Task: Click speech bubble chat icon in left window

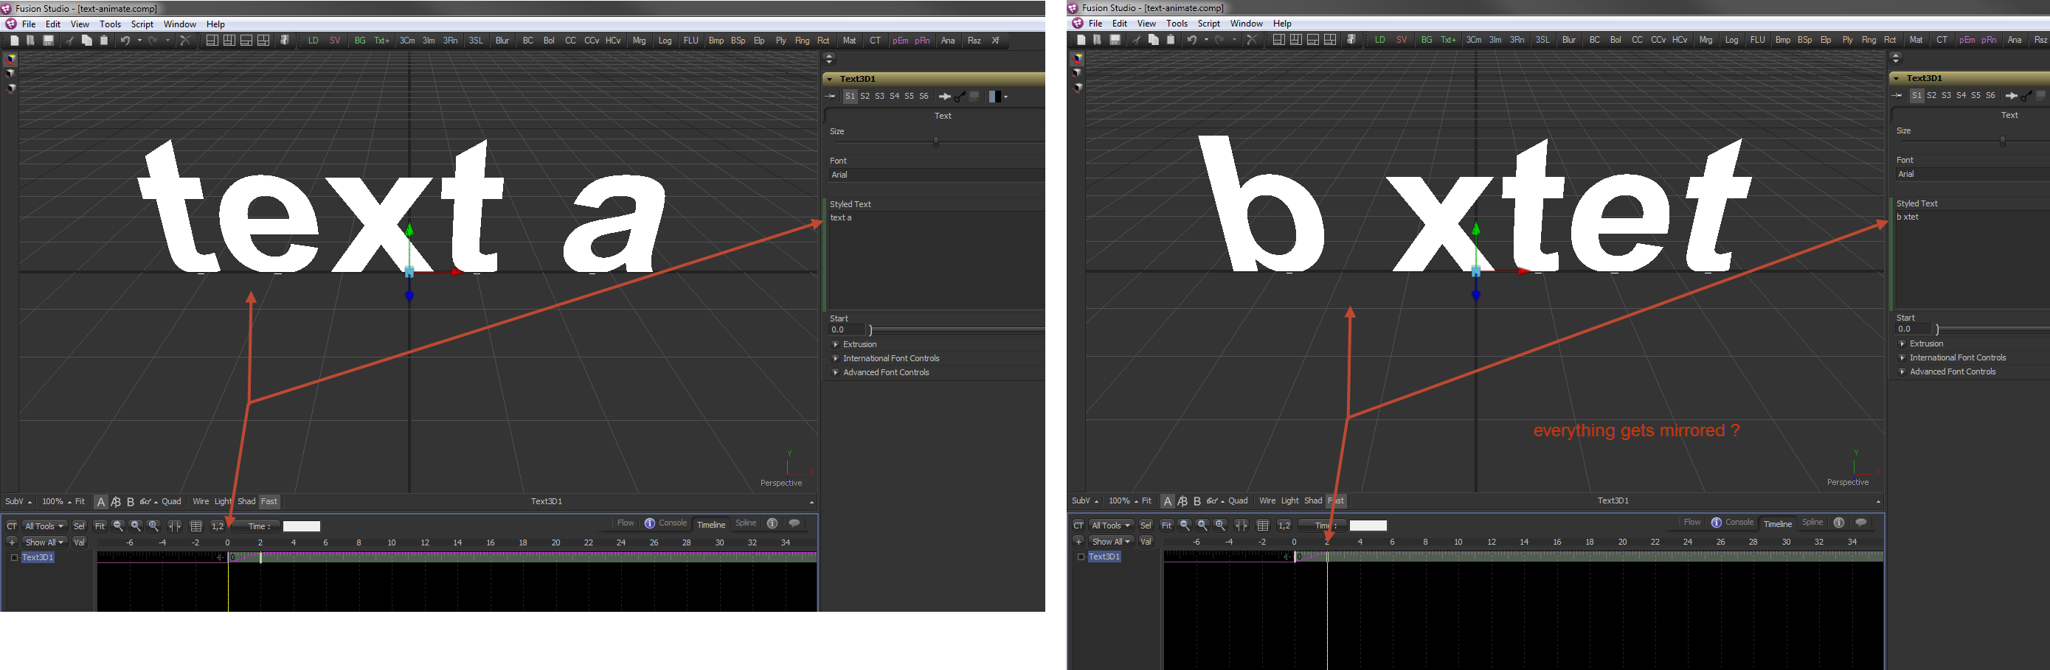Action: pos(794,523)
